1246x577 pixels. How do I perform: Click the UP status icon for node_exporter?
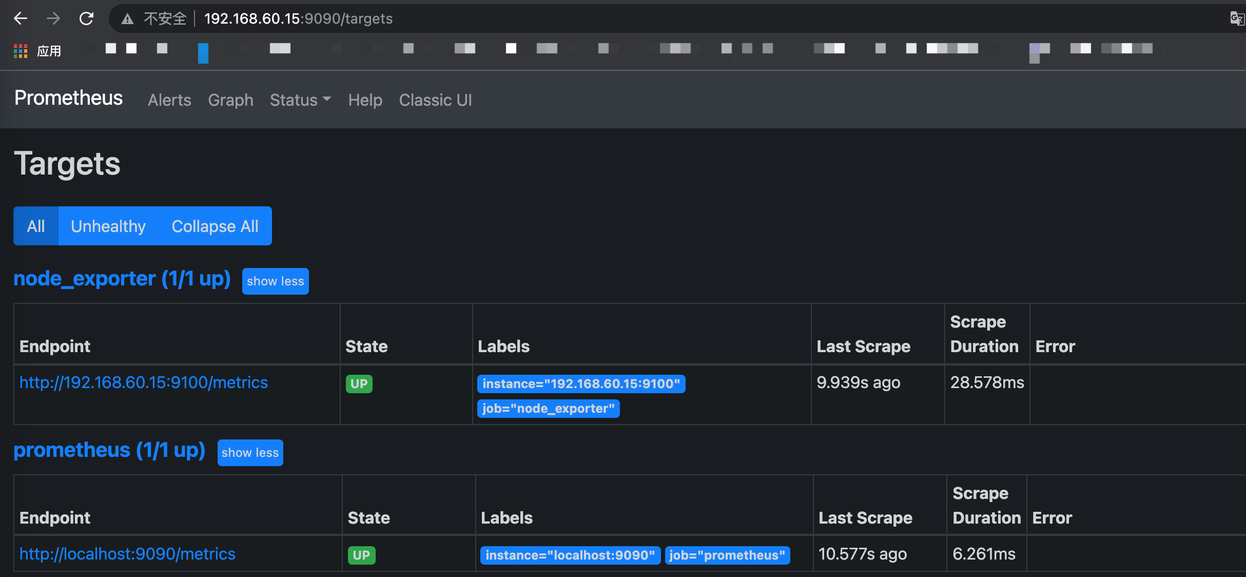click(359, 383)
